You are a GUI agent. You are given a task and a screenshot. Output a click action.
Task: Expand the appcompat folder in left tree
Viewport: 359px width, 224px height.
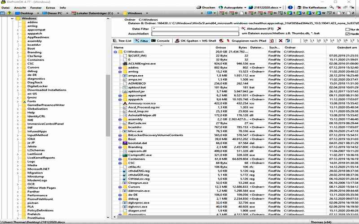18,30
